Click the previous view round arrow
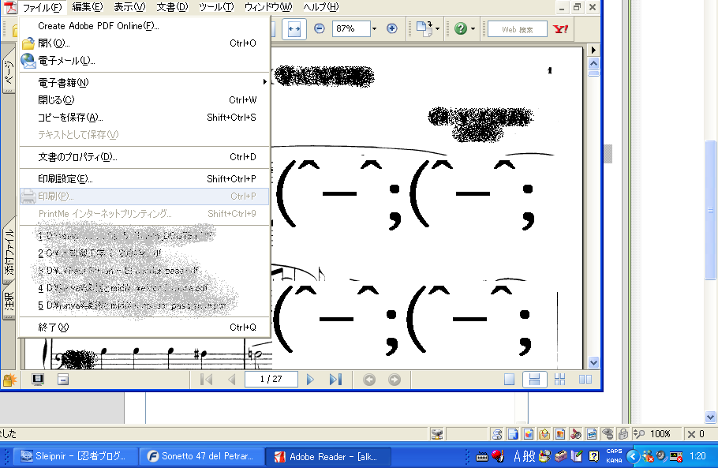 (x=369, y=380)
